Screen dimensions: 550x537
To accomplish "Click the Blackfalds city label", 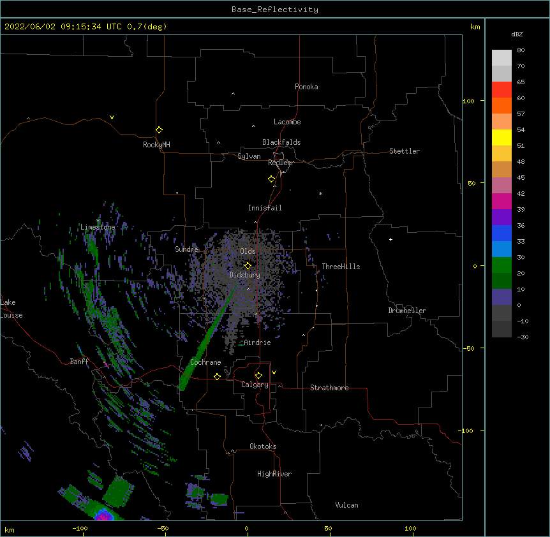I will (x=281, y=142).
